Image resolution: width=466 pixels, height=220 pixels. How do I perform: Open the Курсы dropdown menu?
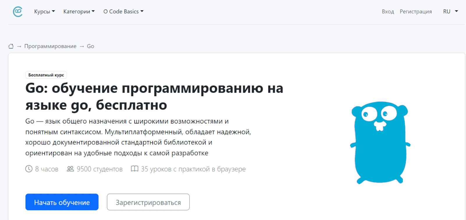click(x=44, y=12)
